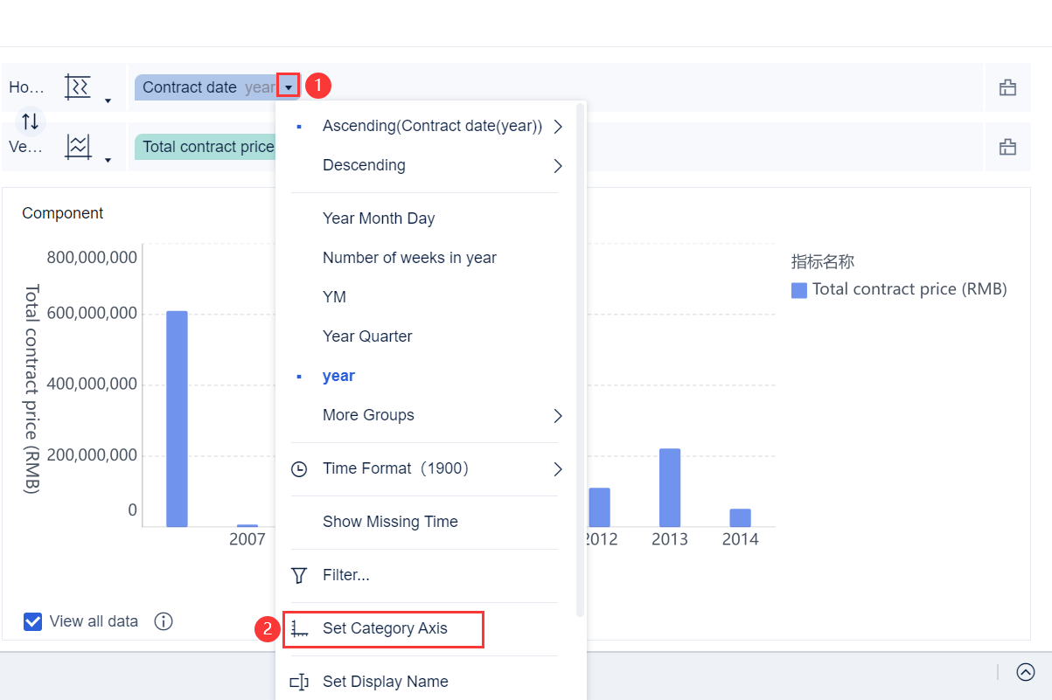Expand the Descending sort submenu
The height and width of the screenshot is (700, 1052).
[557, 165]
